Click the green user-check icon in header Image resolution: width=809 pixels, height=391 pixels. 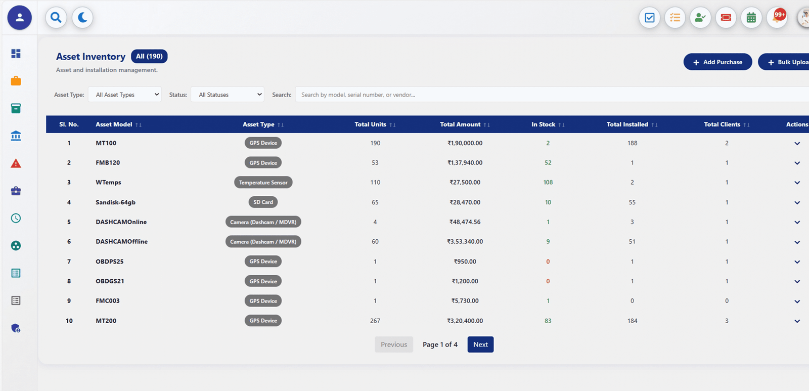point(700,18)
